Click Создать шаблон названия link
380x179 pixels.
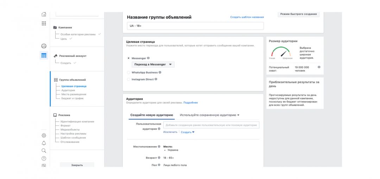coord(247,17)
